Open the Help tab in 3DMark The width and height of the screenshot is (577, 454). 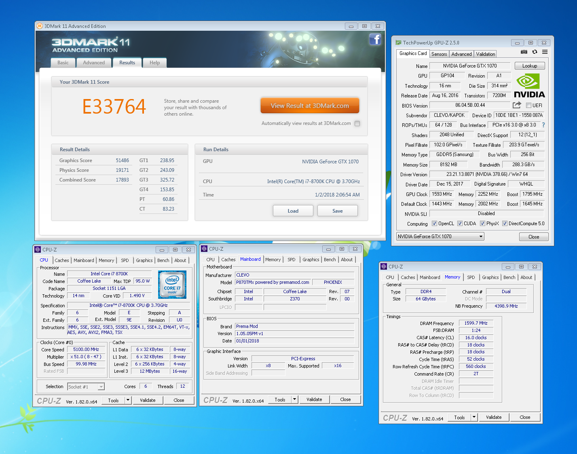coord(154,63)
